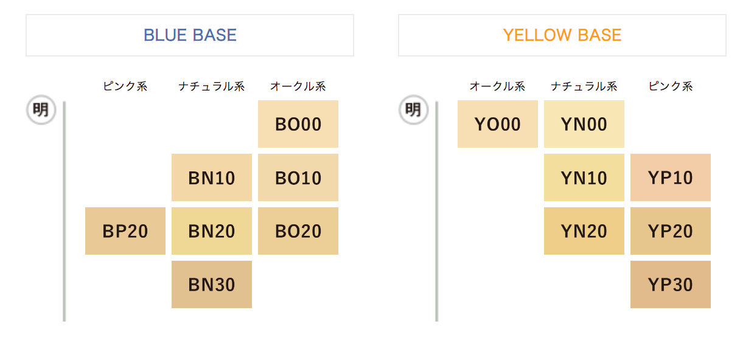Select the YN00 light natural swatch
Viewport: 740px width, 341px height.
(x=584, y=124)
